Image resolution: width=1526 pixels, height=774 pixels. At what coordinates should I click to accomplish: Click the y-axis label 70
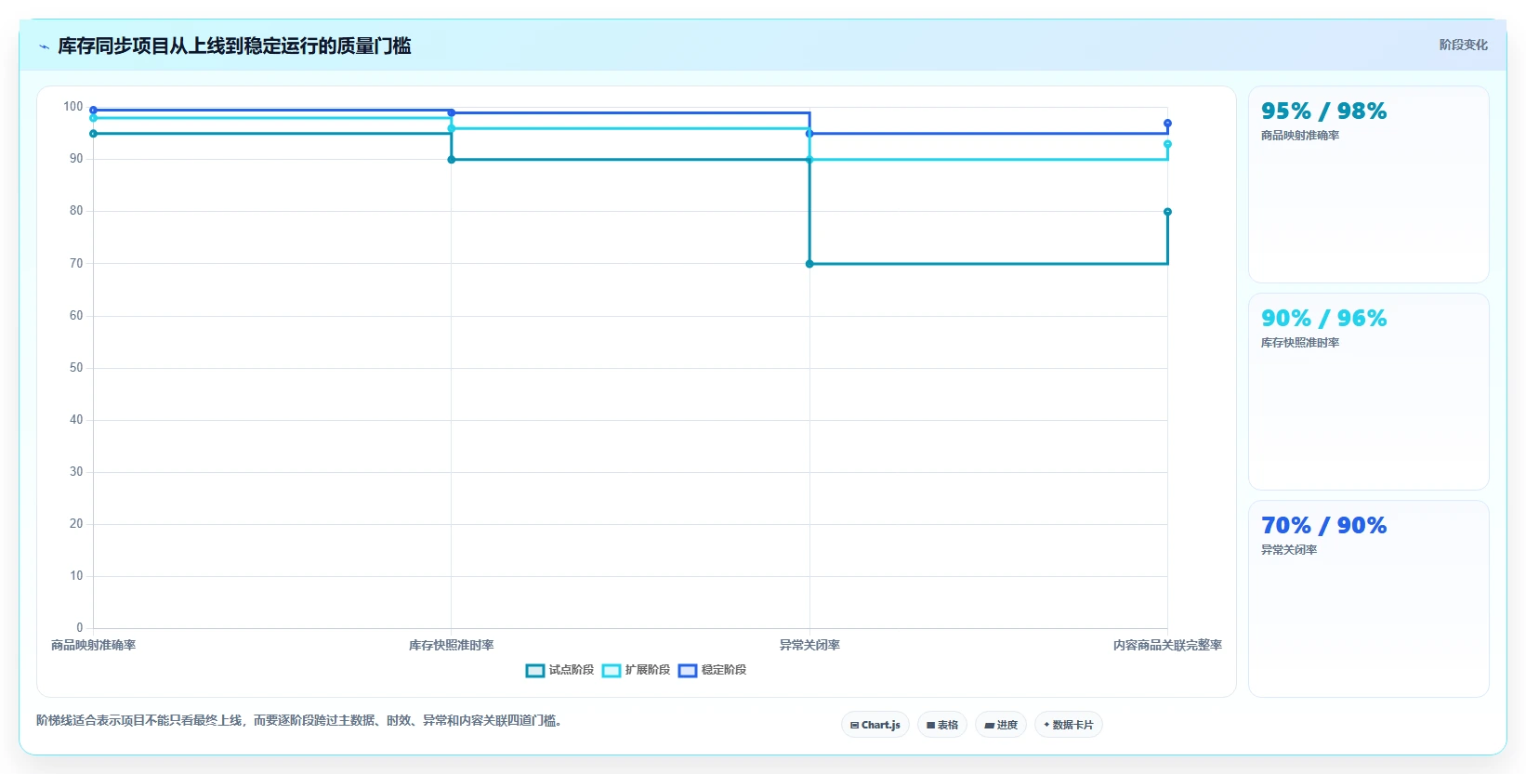click(76, 264)
